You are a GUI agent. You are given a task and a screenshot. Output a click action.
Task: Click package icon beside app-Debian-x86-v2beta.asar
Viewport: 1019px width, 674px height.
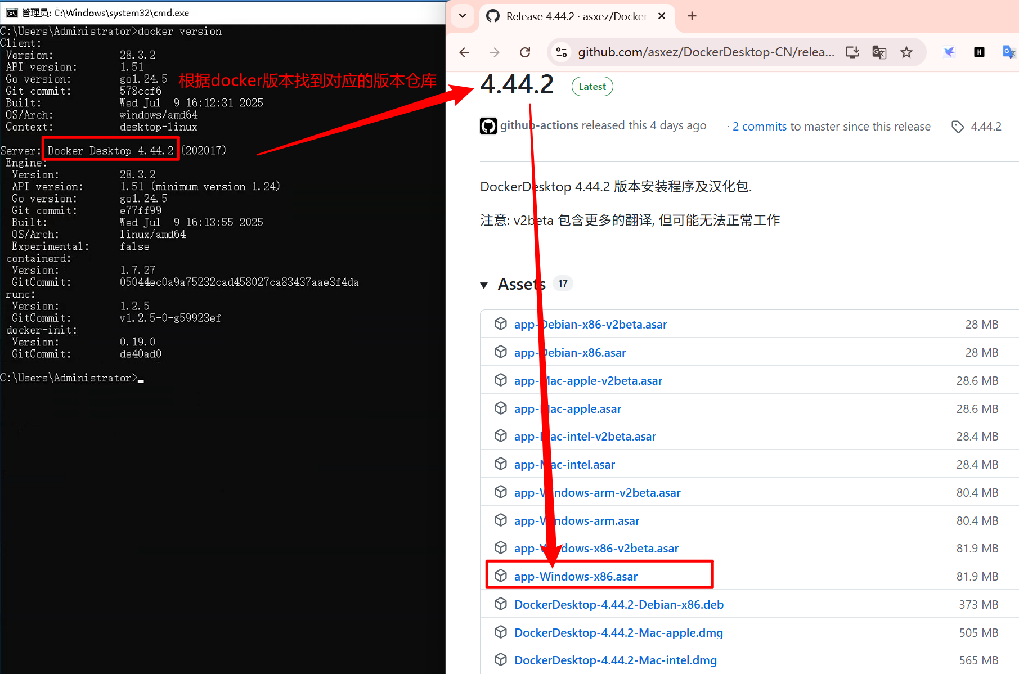501,323
